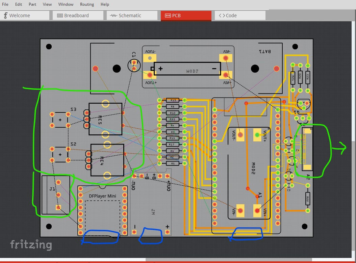Open the Help menu
The height and width of the screenshot is (263, 356).
coord(105,4)
